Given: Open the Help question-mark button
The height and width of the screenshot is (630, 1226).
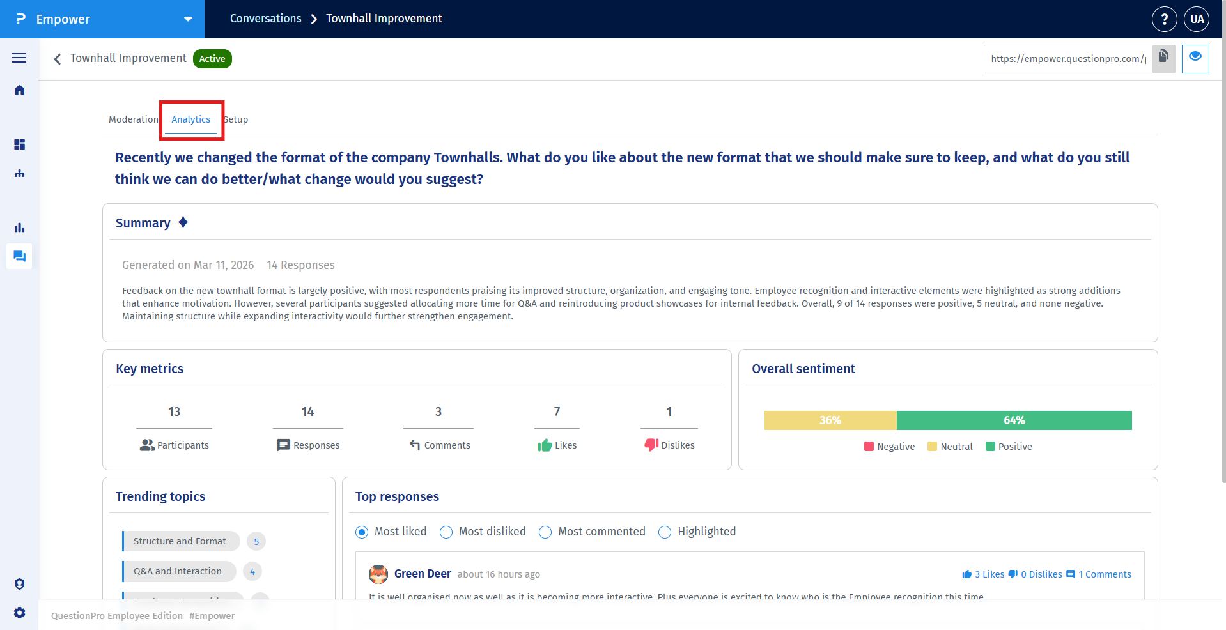Looking at the screenshot, I should tap(1164, 19).
